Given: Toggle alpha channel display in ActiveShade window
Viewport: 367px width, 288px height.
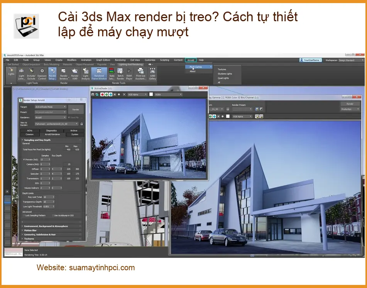Looking at the screenshot, I should coord(115,94).
